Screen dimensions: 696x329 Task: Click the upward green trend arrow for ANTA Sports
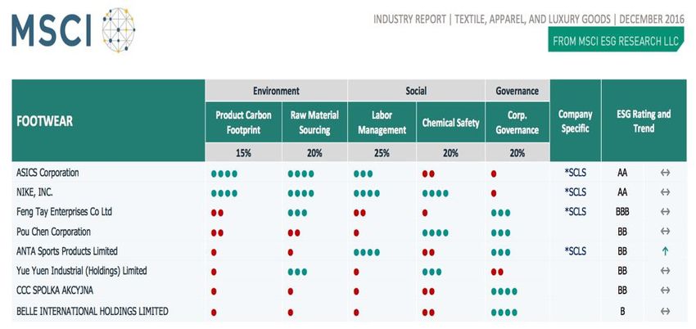tap(665, 251)
